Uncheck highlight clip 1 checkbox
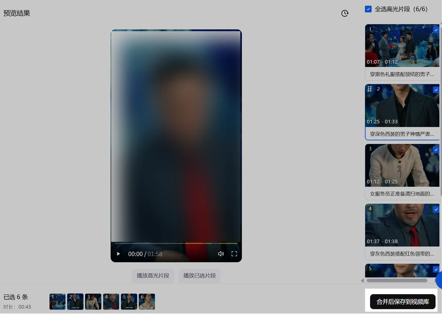Image resolution: width=442 pixels, height=314 pixels. pyautogui.click(x=436, y=30)
